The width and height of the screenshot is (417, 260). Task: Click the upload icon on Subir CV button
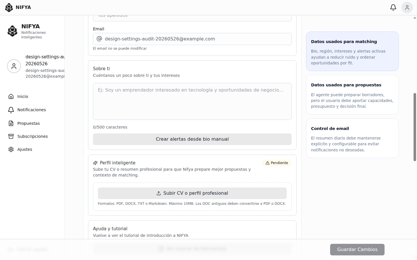pos(159,193)
